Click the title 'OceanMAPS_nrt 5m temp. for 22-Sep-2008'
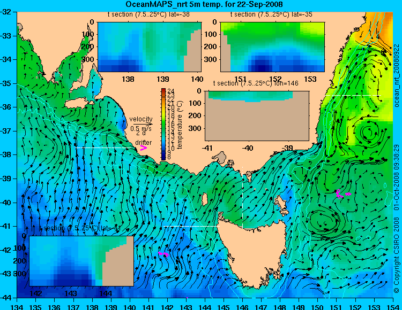Viewport: 402px width, 310px height. click(204, 4)
